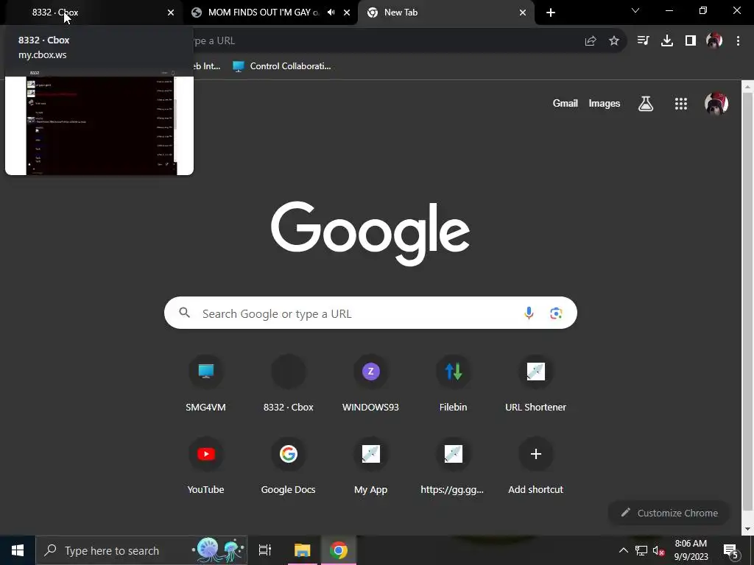Open Search Labs flask icon
The height and width of the screenshot is (565, 754).
[645, 103]
